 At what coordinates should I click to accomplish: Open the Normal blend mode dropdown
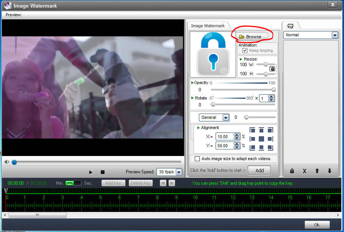pyautogui.click(x=335, y=35)
